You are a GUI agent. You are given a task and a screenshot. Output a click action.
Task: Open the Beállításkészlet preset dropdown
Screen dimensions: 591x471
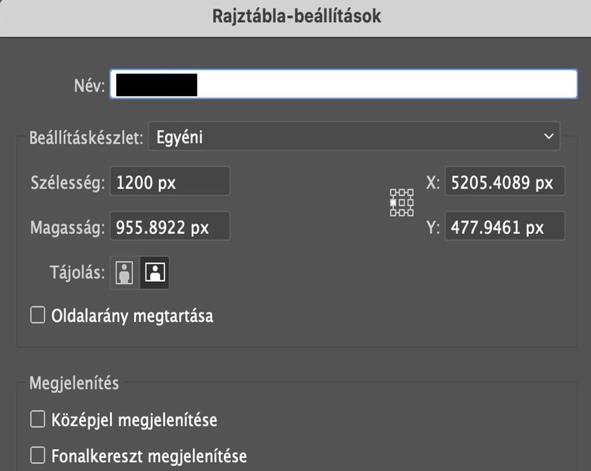(354, 136)
